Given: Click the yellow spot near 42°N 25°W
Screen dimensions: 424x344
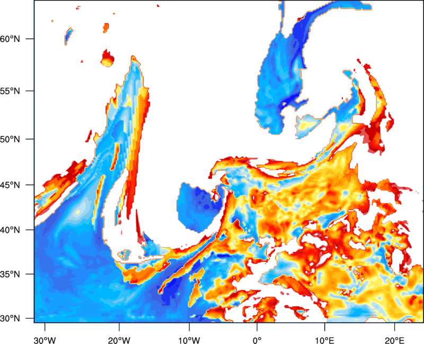Looking at the screenshot, I should (x=78, y=212).
